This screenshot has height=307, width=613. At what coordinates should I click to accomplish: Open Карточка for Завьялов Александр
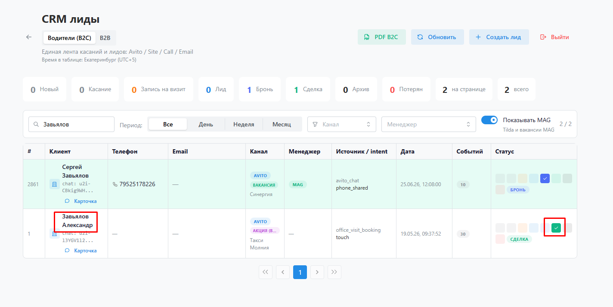point(81,251)
